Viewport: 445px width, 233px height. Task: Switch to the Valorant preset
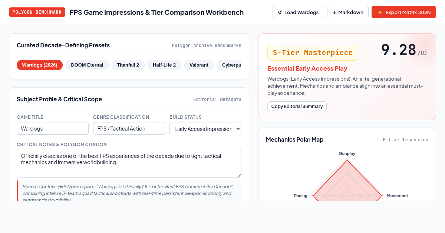pyautogui.click(x=199, y=65)
